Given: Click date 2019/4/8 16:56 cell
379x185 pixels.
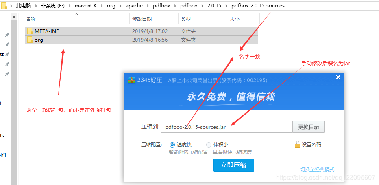Looking at the screenshot, I should (x=150, y=40).
